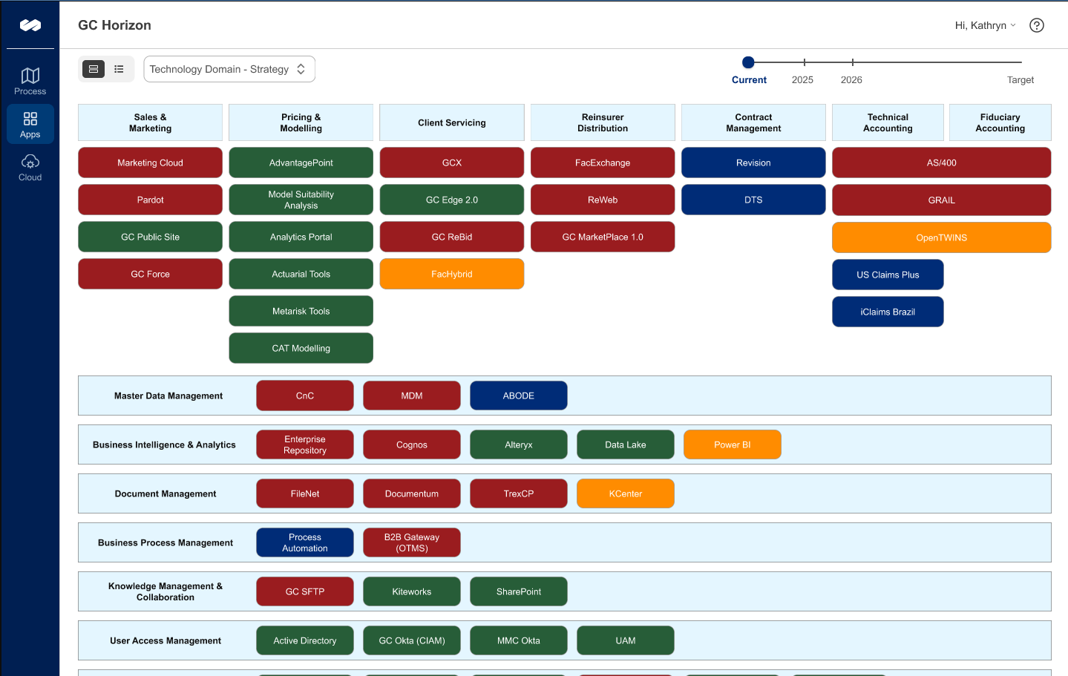
Task: Select the Sales & Marketing column header
Action: (150, 122)
